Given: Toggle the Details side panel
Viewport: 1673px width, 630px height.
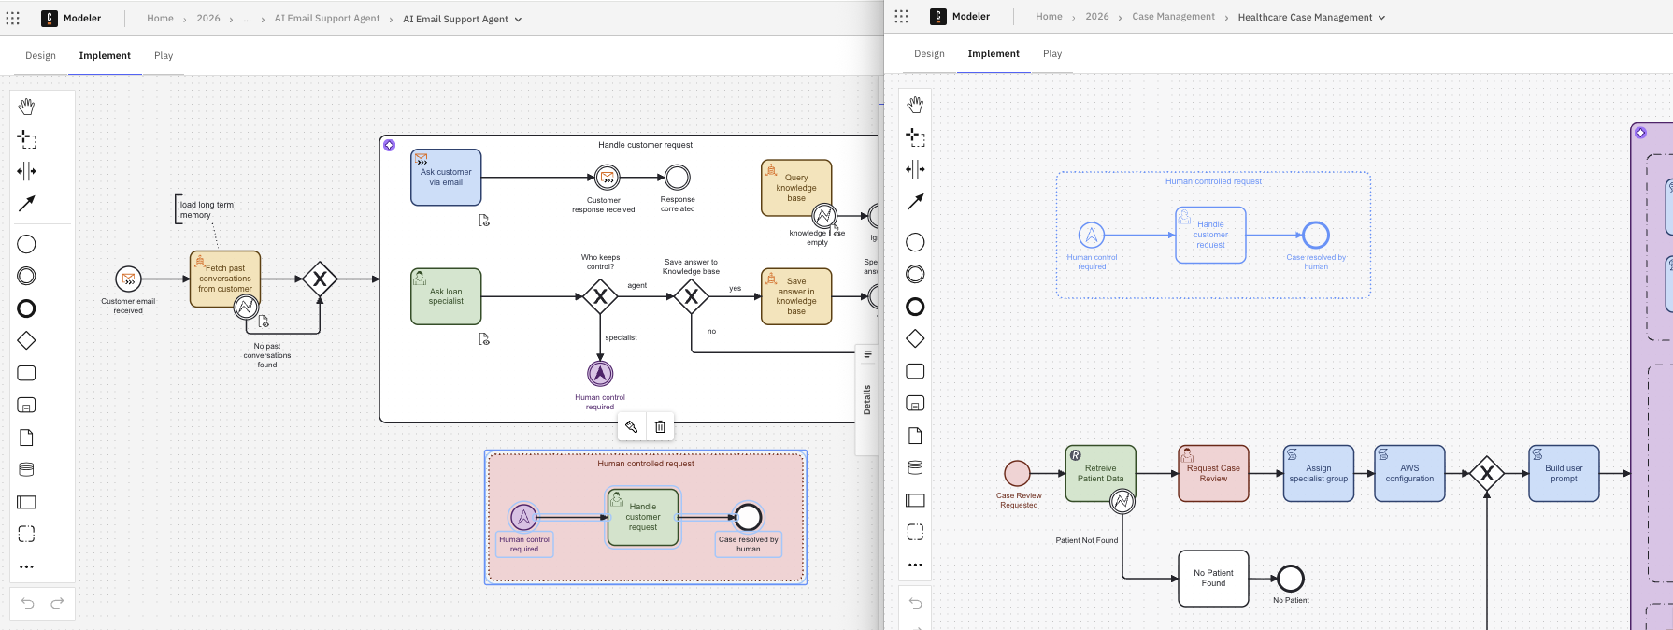Looking at the screenshot, I should (867, 399).
